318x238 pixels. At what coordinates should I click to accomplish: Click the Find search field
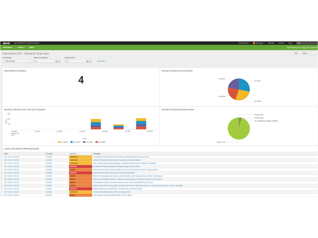coord(306,43)
